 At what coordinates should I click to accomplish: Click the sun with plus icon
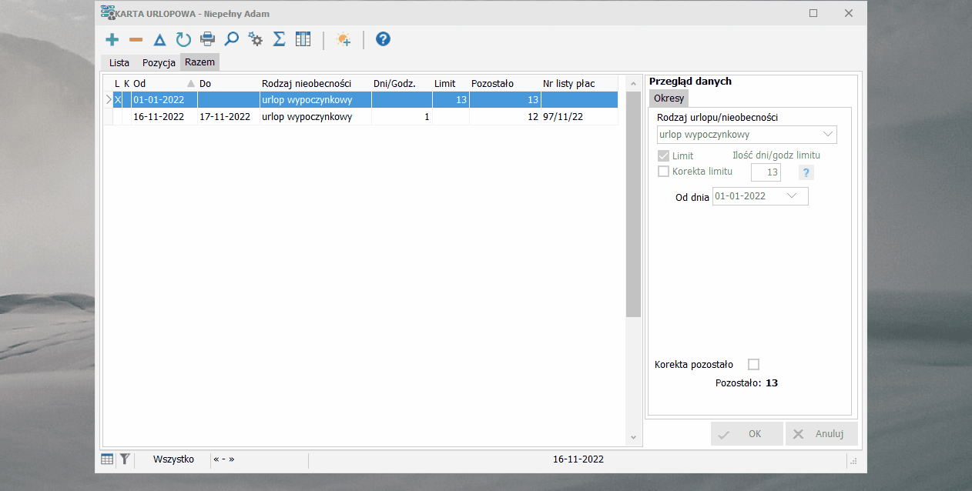[344, 39]
